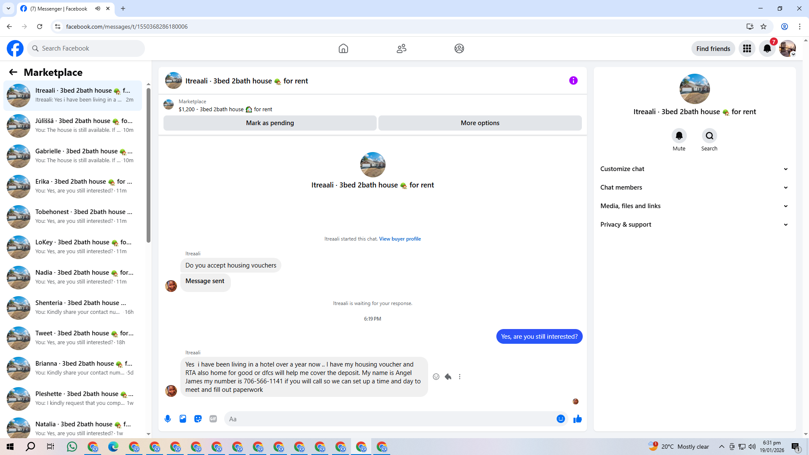This screenshot has height=455, width=809.
Task: Attach a file with the photo icon
Action: point(183,419)
